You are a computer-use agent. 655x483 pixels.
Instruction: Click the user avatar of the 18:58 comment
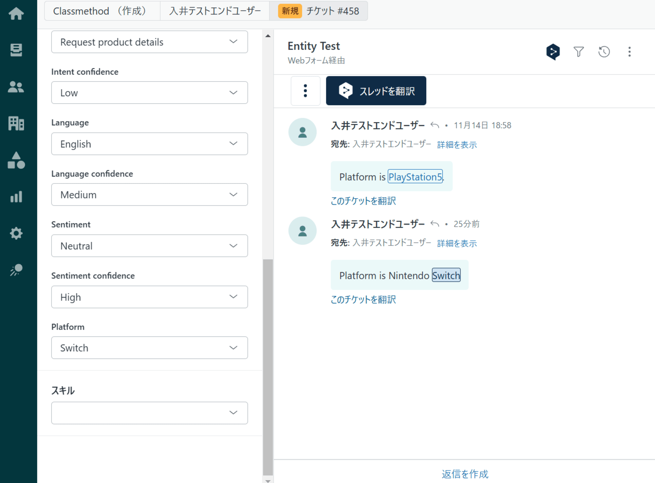(x=302, y=132)
